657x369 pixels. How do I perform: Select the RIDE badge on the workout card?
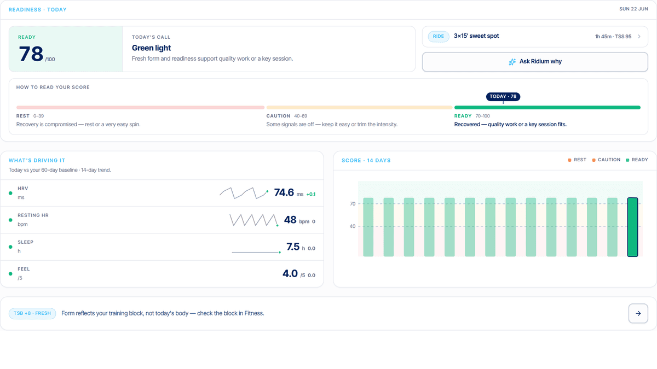[x=439, y=36]
